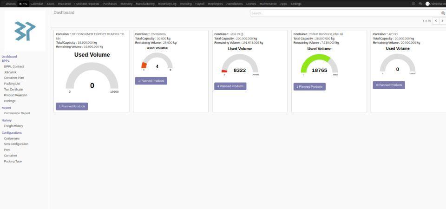Open the Inventory menu
Image resolution: width=446 pixels, height=209 pixels.
point(126,4)
